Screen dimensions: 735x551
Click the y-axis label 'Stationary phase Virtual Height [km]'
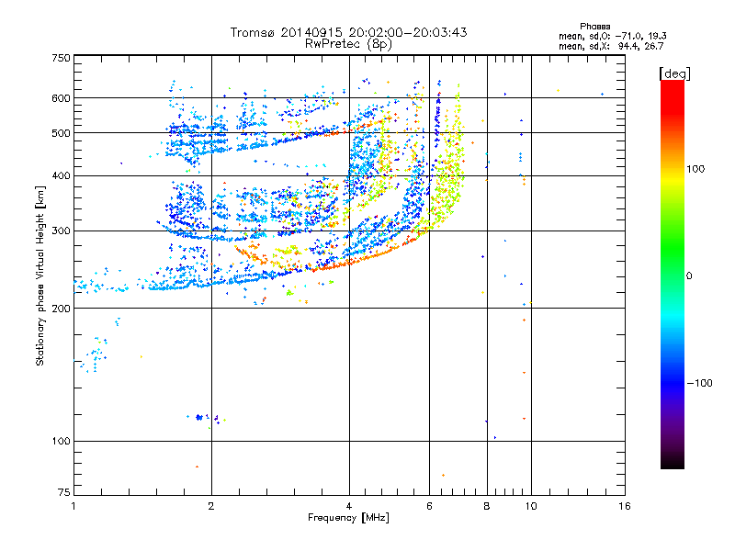[x=40, y=276]
